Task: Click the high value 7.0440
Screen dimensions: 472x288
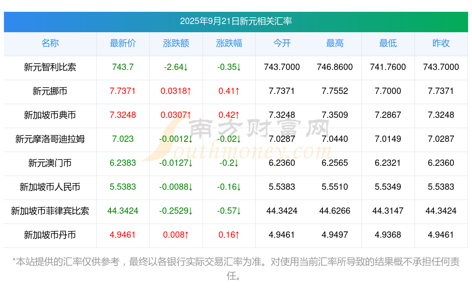Action: (x=335, y=139)
